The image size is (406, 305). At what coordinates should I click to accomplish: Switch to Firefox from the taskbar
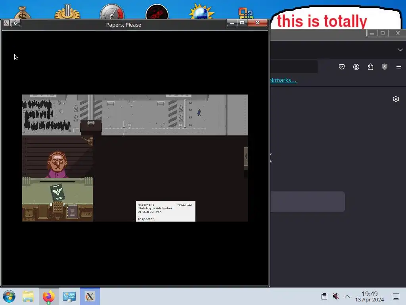coord(49,296)
